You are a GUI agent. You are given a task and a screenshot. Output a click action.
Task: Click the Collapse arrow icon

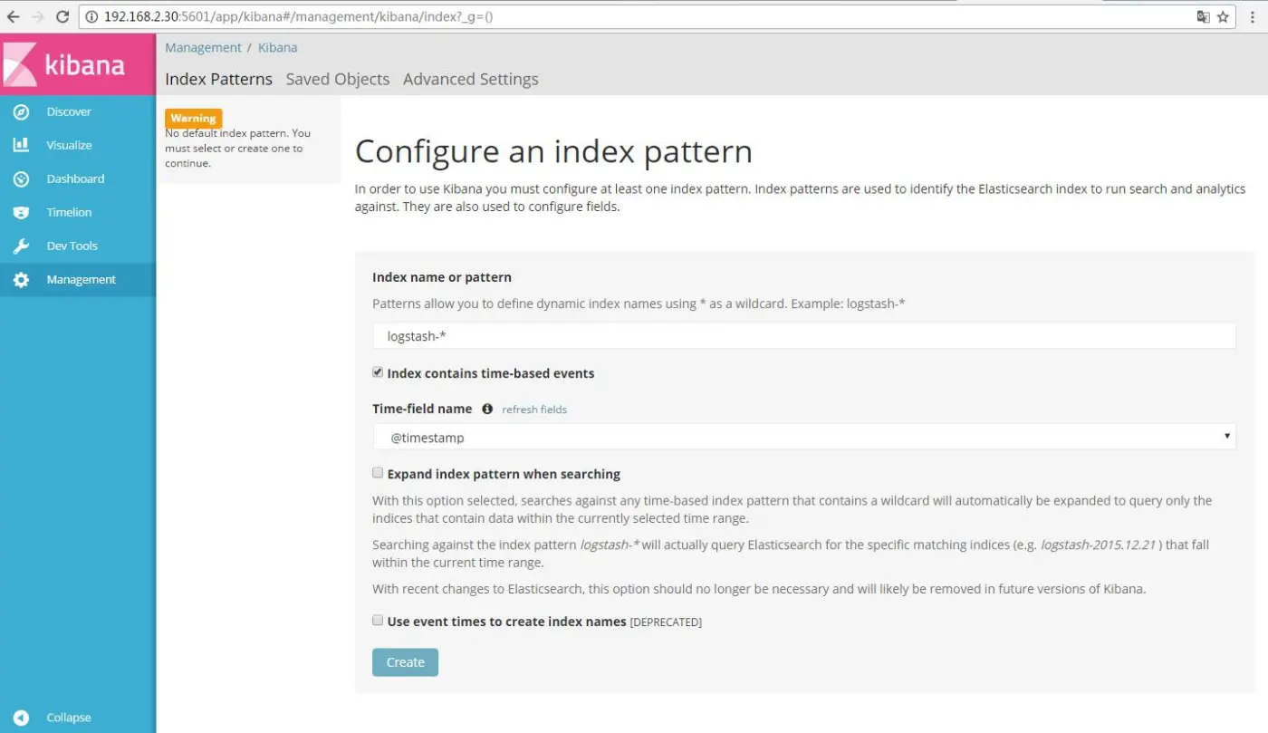pos(21,717)
